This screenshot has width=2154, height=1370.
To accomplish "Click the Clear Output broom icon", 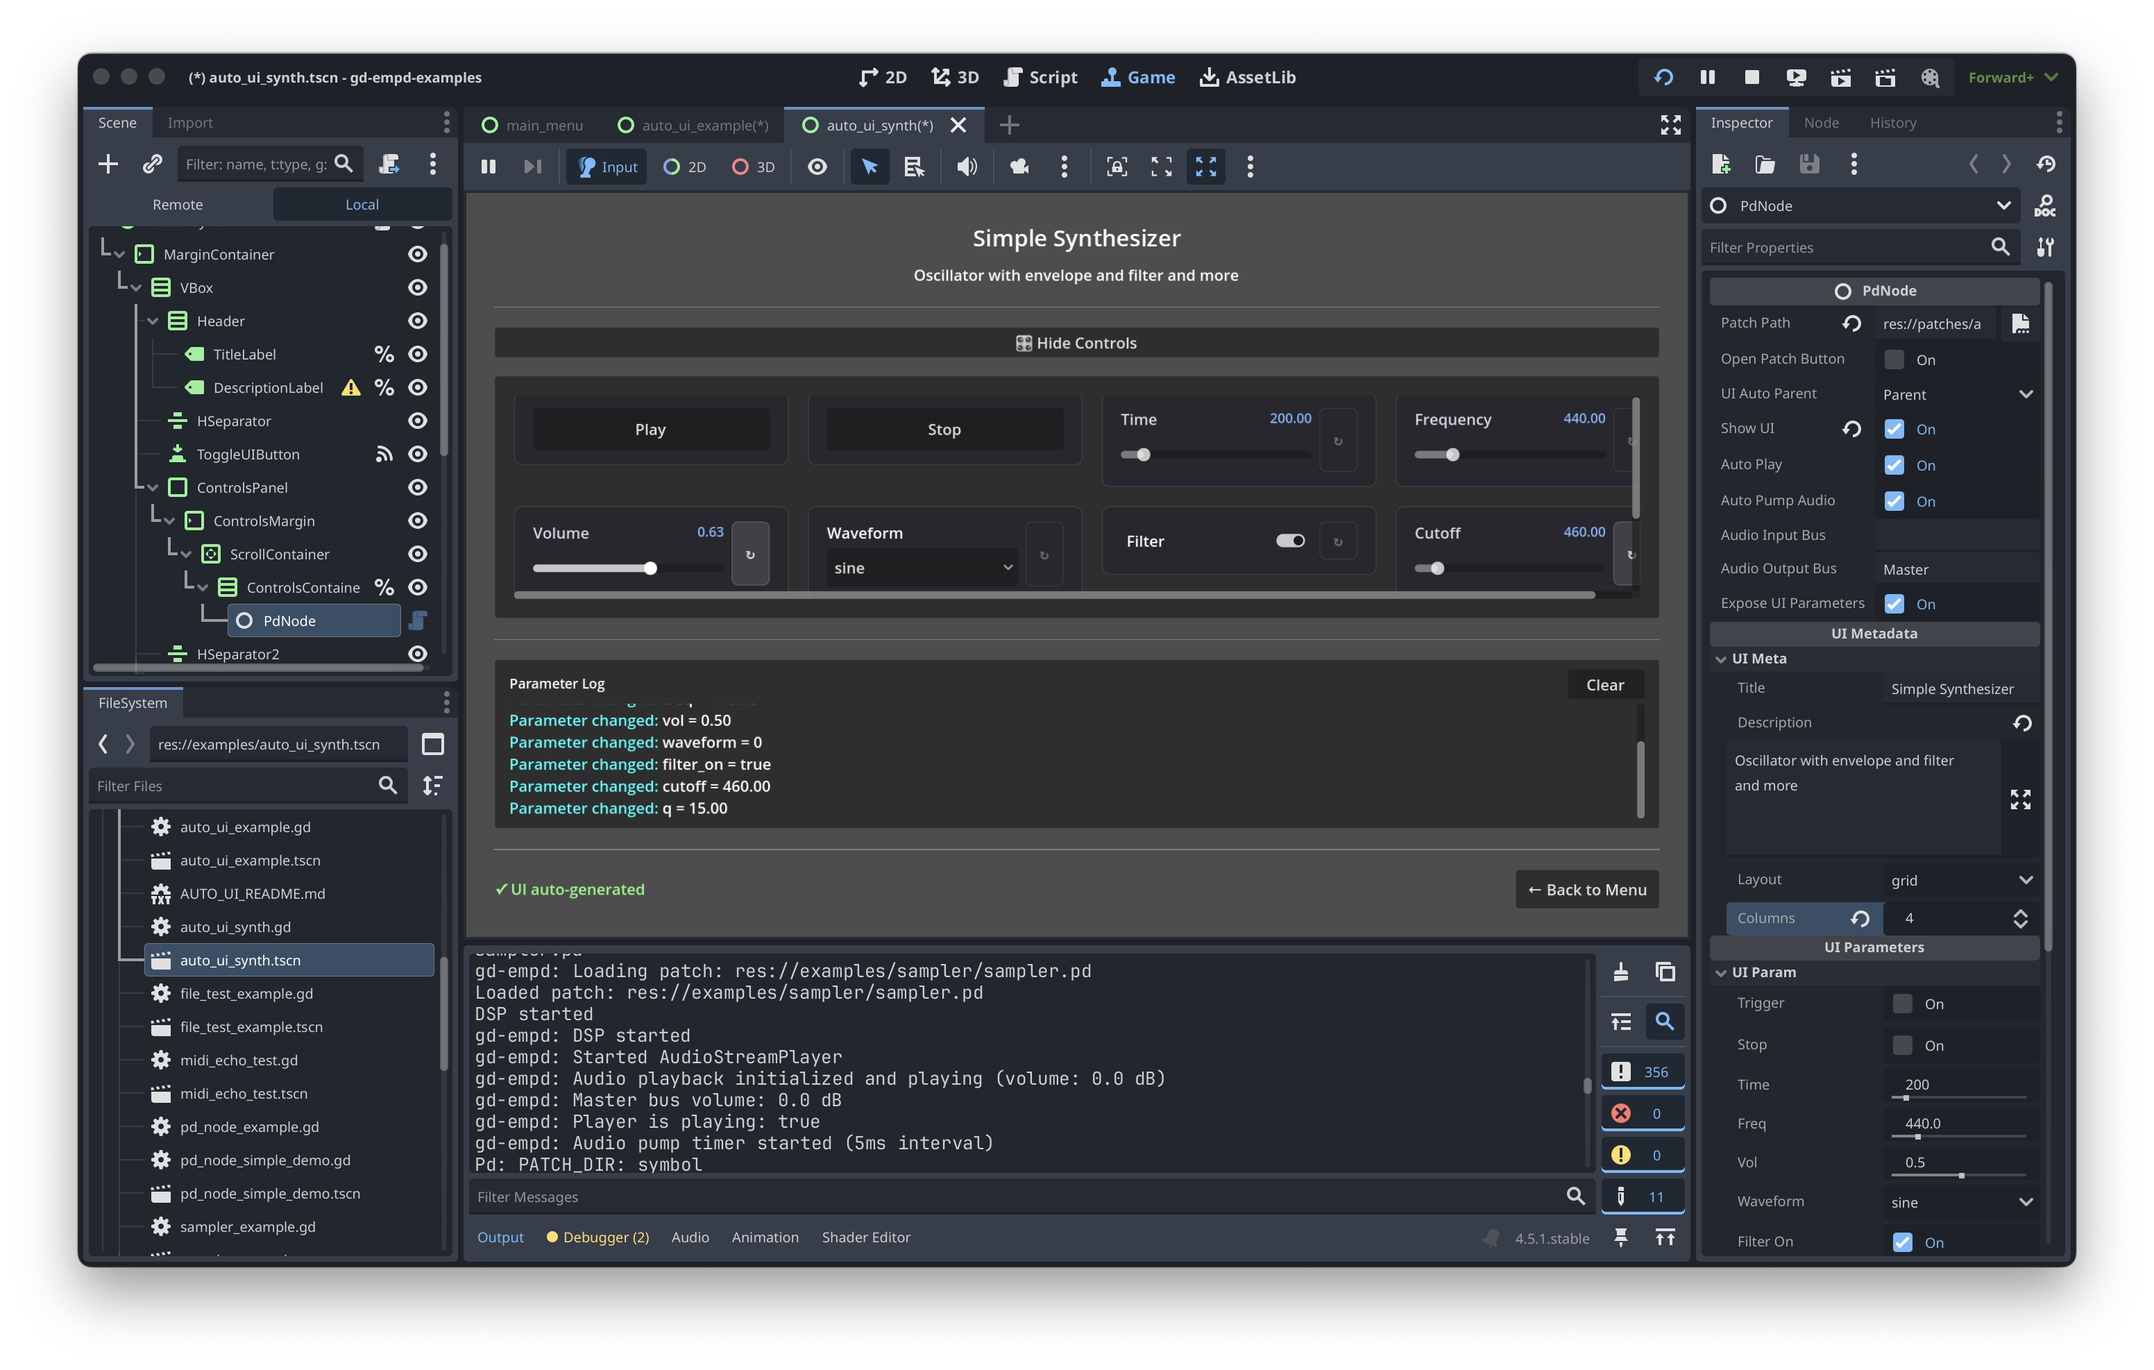I will (x=1620, y=972).
